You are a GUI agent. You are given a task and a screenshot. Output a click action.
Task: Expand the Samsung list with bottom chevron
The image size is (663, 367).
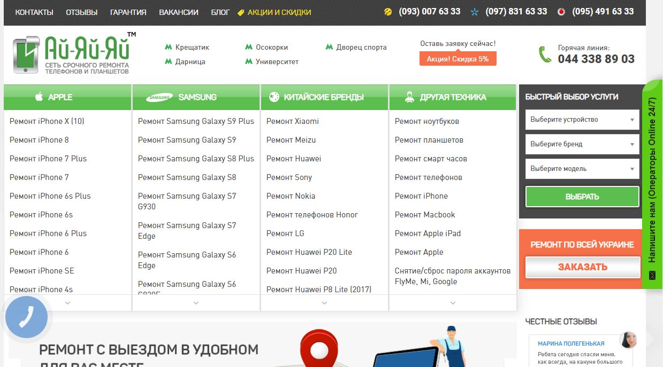click(x=196, y=303)
